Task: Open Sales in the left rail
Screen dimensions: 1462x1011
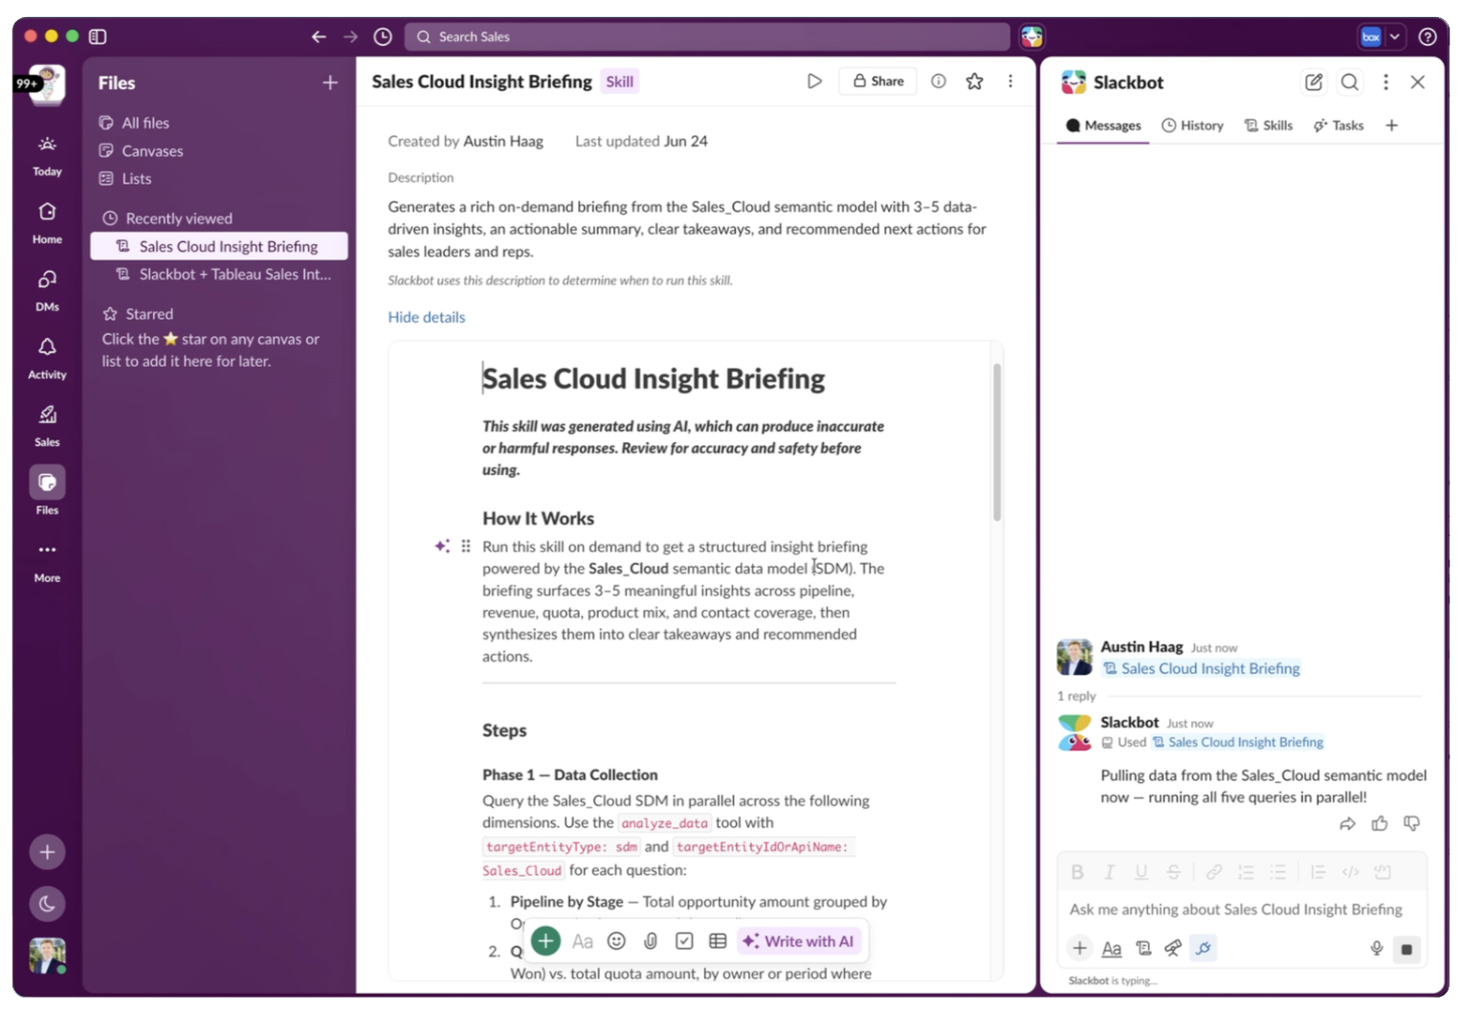Action: tap(47, 425)
